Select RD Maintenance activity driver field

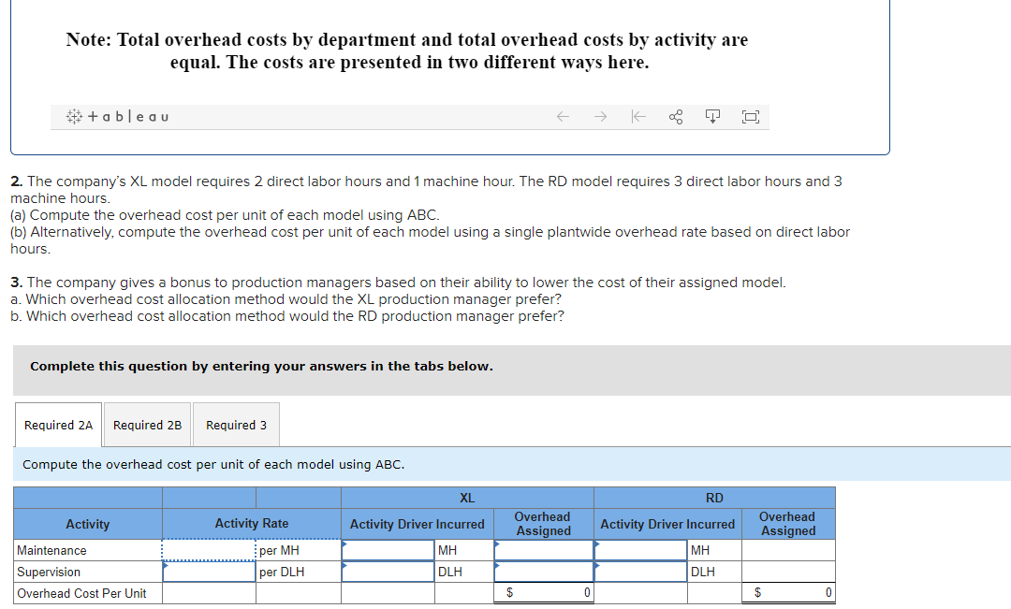641,550
